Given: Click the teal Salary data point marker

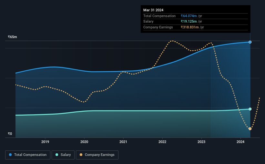Looking at the screenshot, I should tap(250, 109).
